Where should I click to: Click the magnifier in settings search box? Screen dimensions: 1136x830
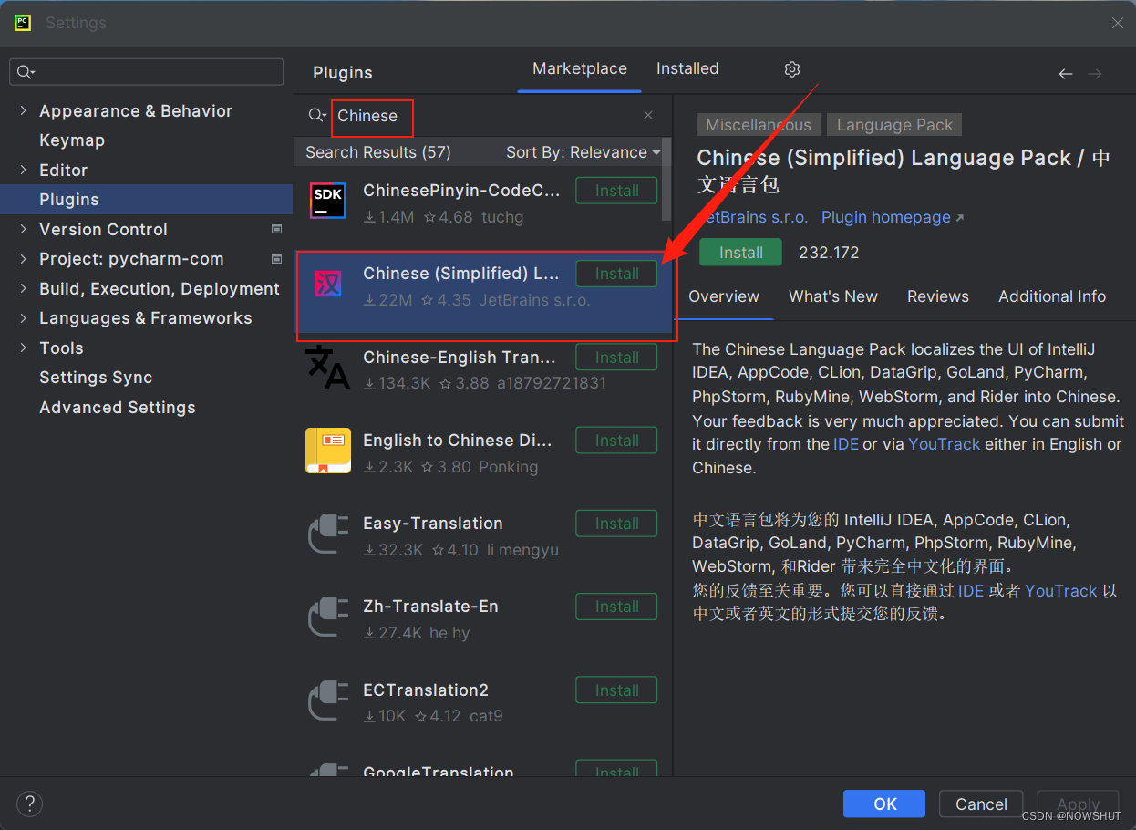tap(26, 72)
